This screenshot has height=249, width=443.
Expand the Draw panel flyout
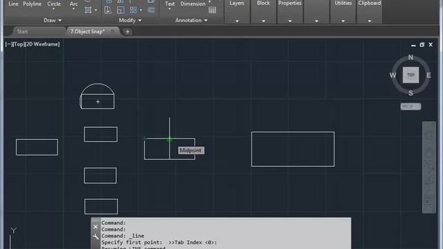53,20
